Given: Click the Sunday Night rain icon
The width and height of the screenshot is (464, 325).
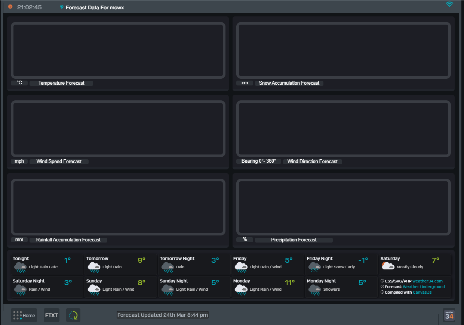Looking at the screenshot, I should tap(168, 290).
